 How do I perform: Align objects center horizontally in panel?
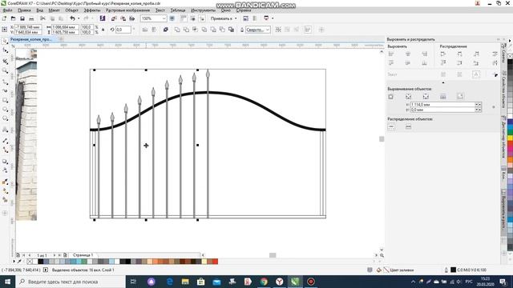[408, 54]
